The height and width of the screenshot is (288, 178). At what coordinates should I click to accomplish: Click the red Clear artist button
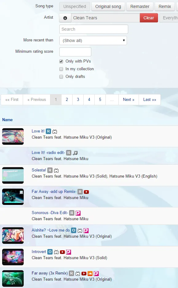(149, 18)
